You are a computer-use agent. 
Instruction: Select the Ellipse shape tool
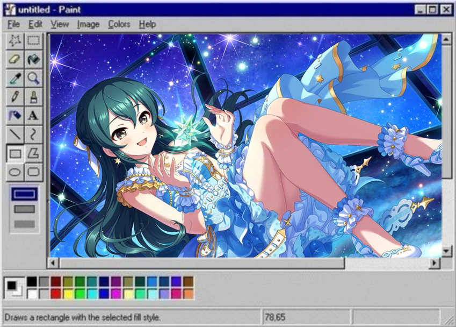(15, 172)
